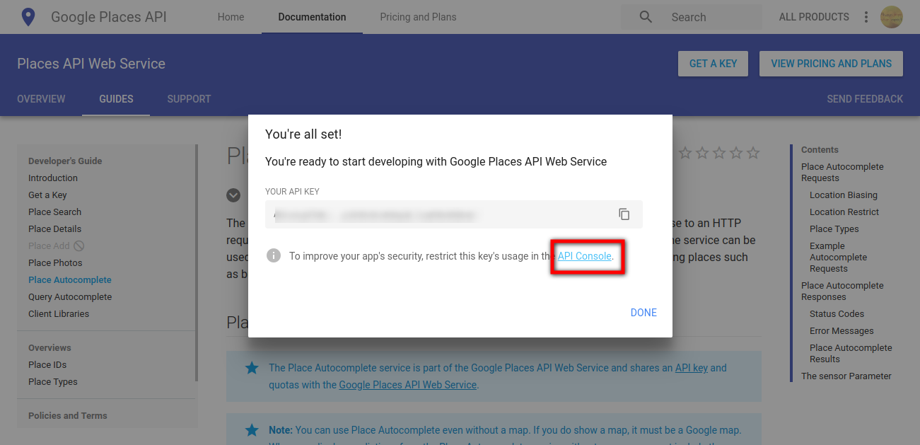Switch to the SUPPORT tab
Viewport: 920px width, 445px height.
pos(189,99)
